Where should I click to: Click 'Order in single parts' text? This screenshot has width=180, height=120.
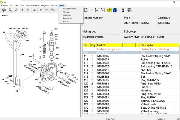(x=109, y=49)
